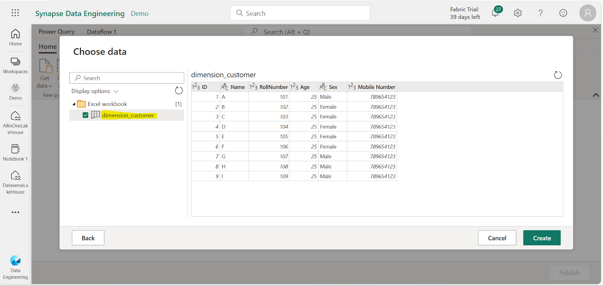The width and height of the screenshot is (603, 286).
Task: Collapse the ribbon chevron behind the dialog
Action: pyautogui.click(x=596, y=95)
